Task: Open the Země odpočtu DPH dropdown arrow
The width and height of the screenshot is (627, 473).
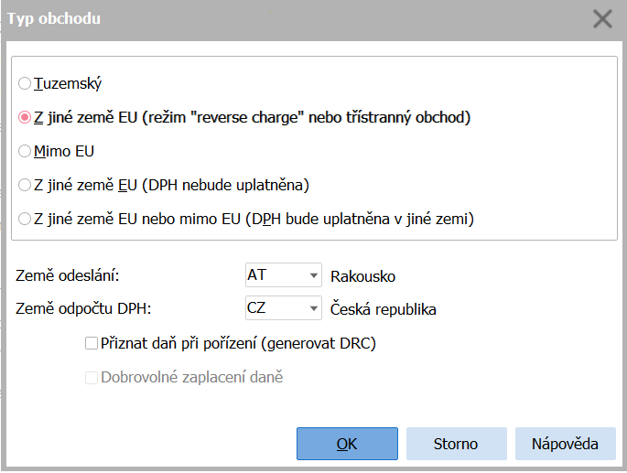Action: (314, 308)
